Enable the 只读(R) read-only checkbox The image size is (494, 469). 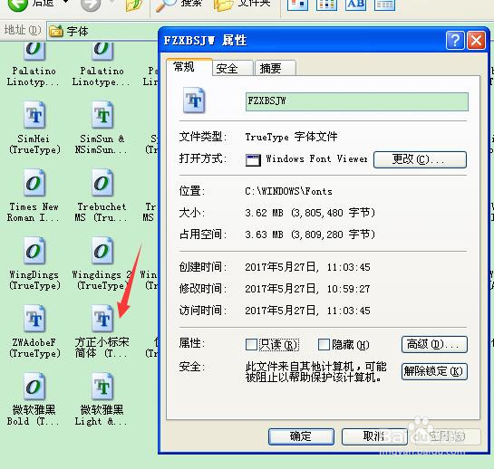pos(251,344)
